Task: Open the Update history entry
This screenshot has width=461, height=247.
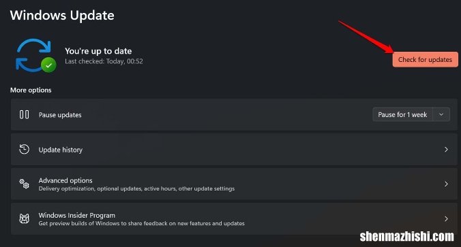Action: coord(234,149)
